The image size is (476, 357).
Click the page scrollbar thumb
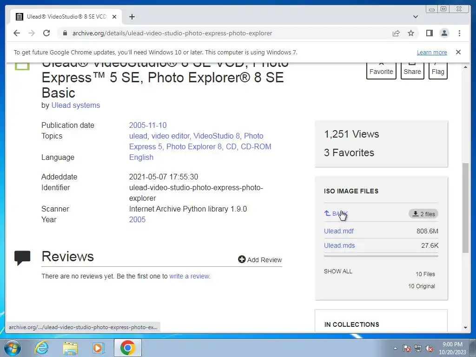coord(465,208)
